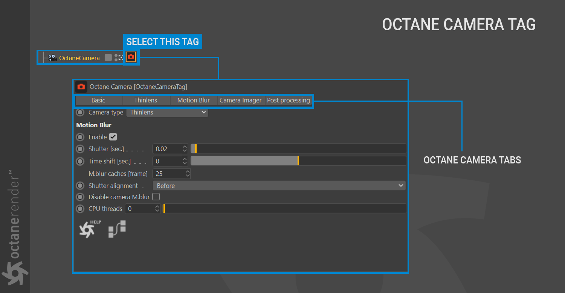This screenshot has height=293, width=565.
Task: Click the animation dot beside CPU threads
Action: (80, 209)
